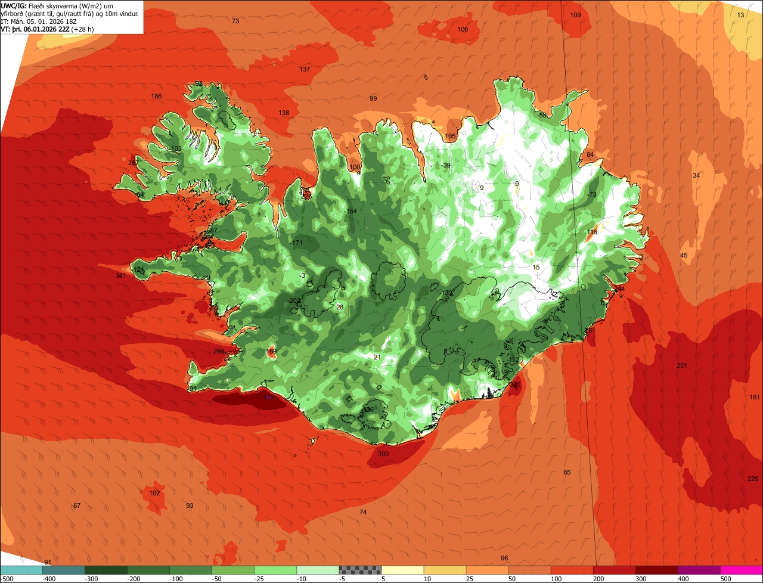Select the darkest green -300 to -200 legend swatch
Image resolution: width=763 pixels, height=583 pixels.
click(x=106, y=570)
